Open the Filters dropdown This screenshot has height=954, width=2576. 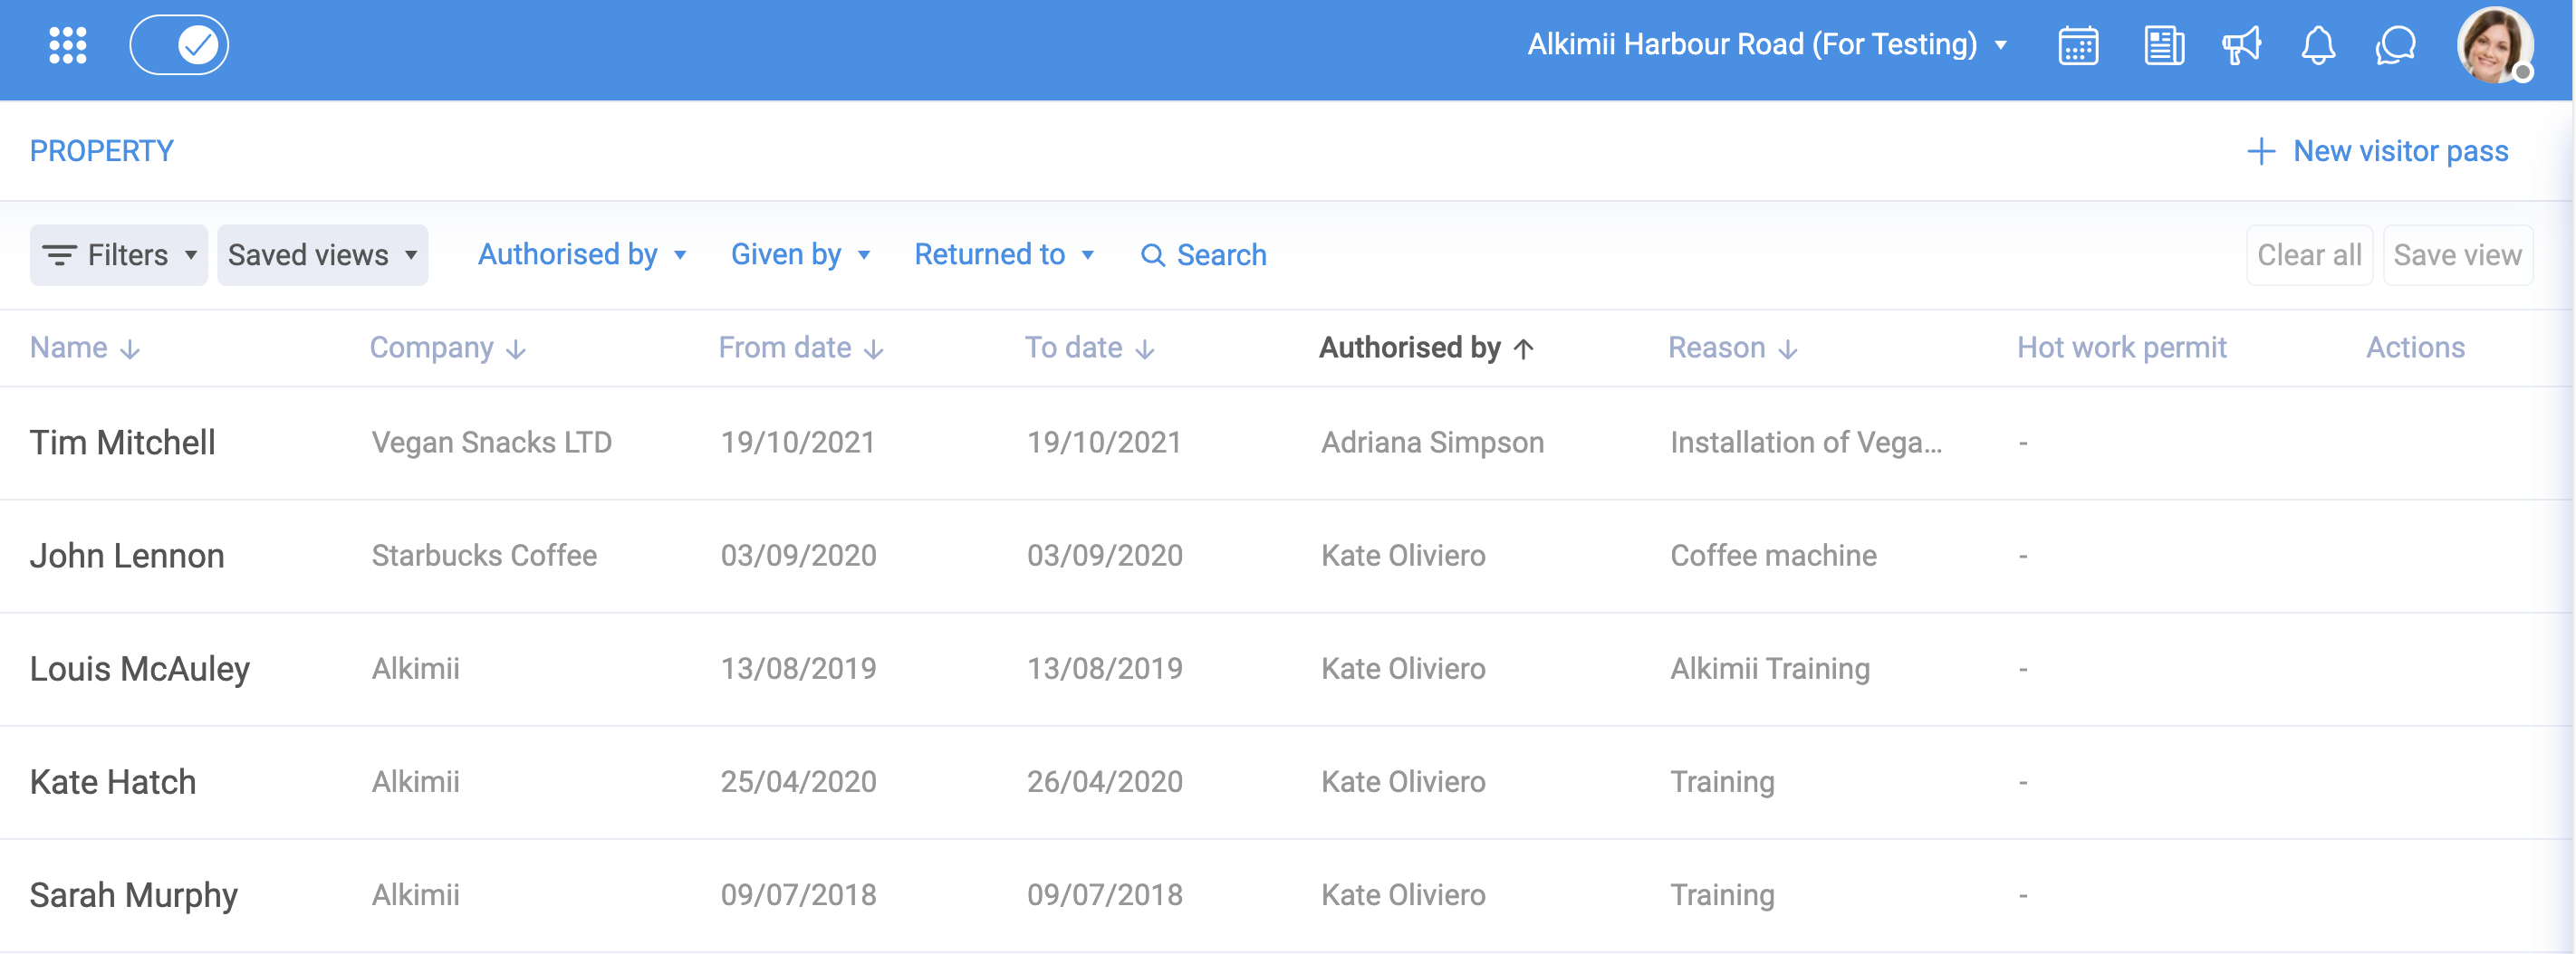(119, 256)
